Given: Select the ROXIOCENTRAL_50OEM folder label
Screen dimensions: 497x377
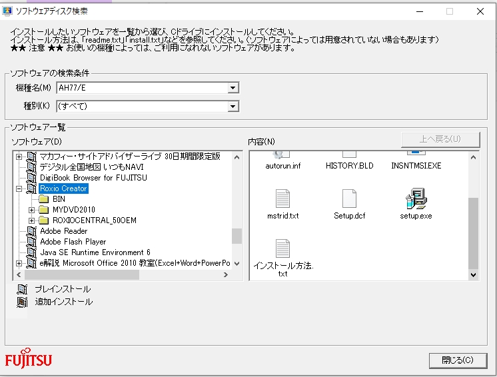Looking at the screenshot, I should (x=95, y=220).
